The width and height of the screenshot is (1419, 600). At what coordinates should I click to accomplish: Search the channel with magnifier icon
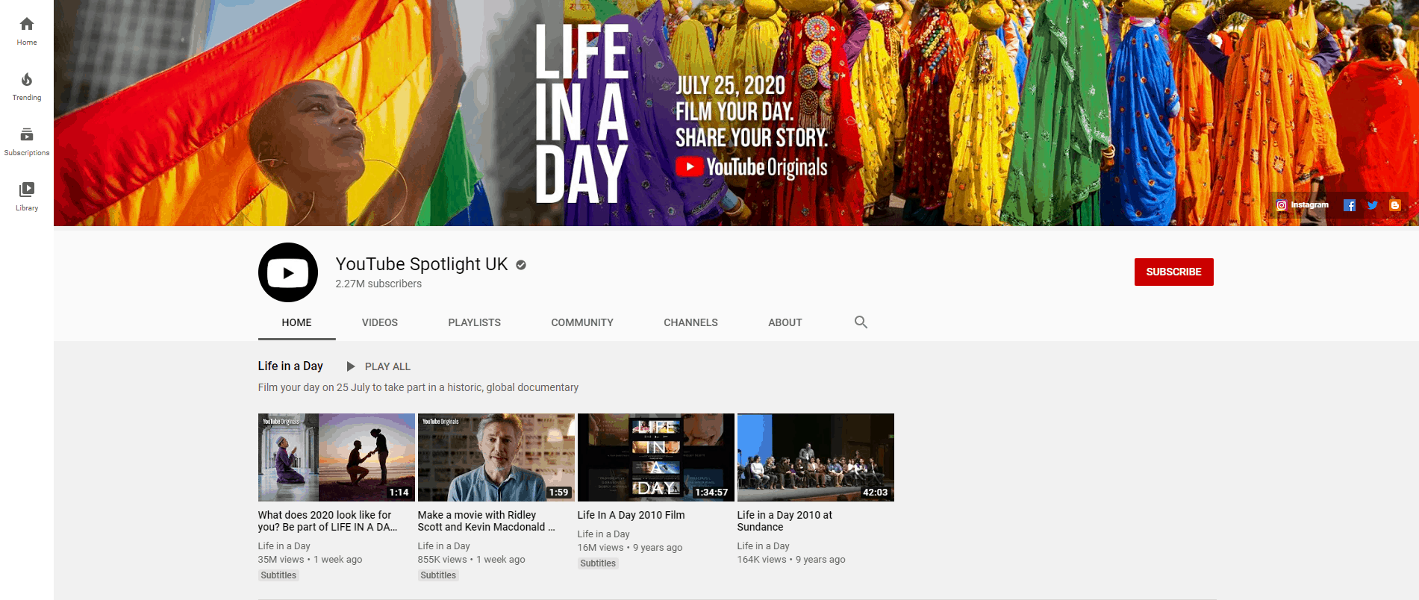pyautogui.click(x=861, y=322)
